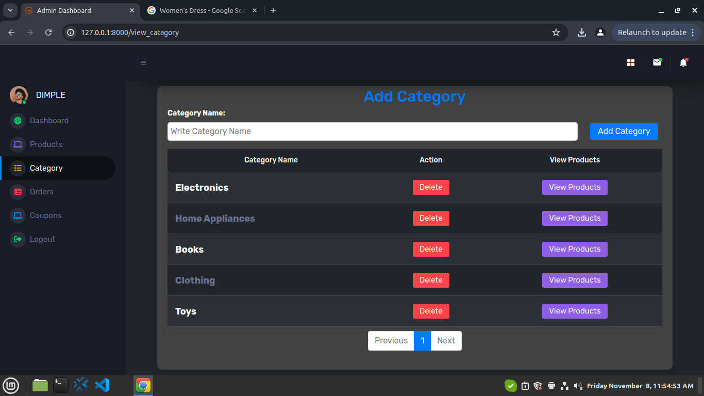Image resolution: width=704 pixels, height=396 pixels.
Task: Open the network icon in system tray
Action: [x=564, y=386]
